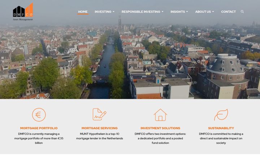Open the Sustainability heading link

[221, 128]
